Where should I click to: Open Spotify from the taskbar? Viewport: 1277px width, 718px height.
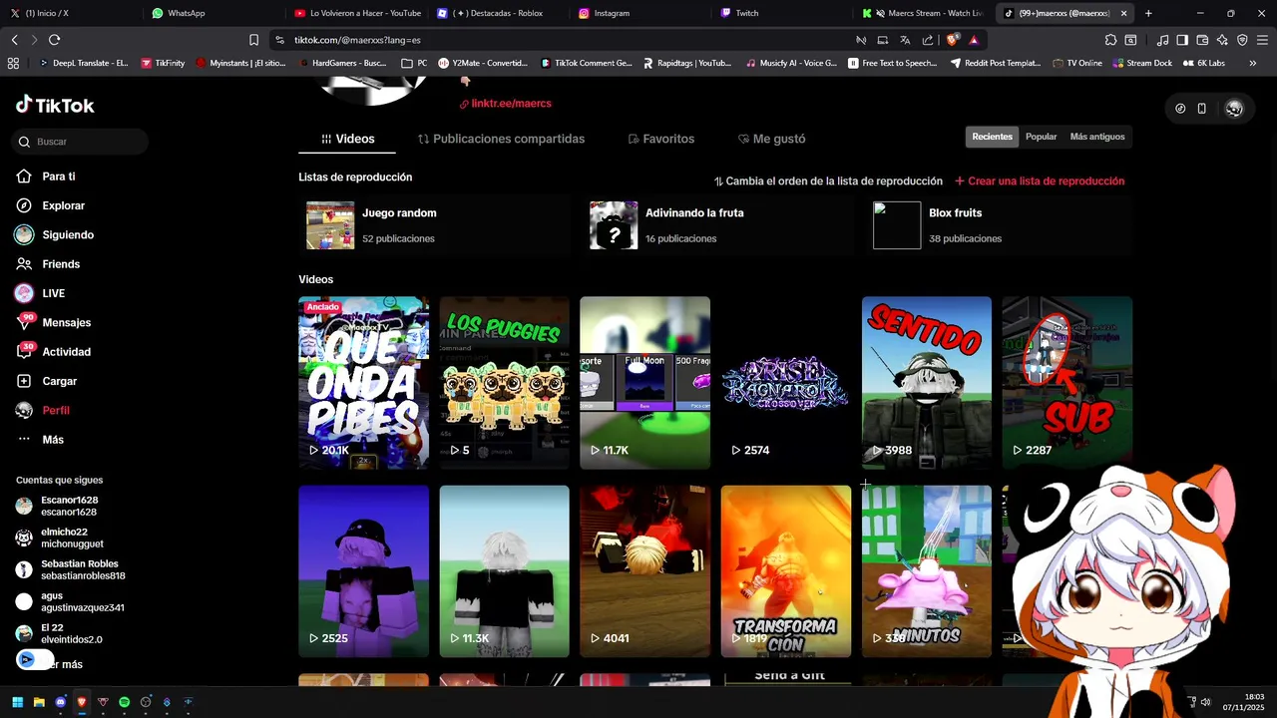(x=124, y=702)
